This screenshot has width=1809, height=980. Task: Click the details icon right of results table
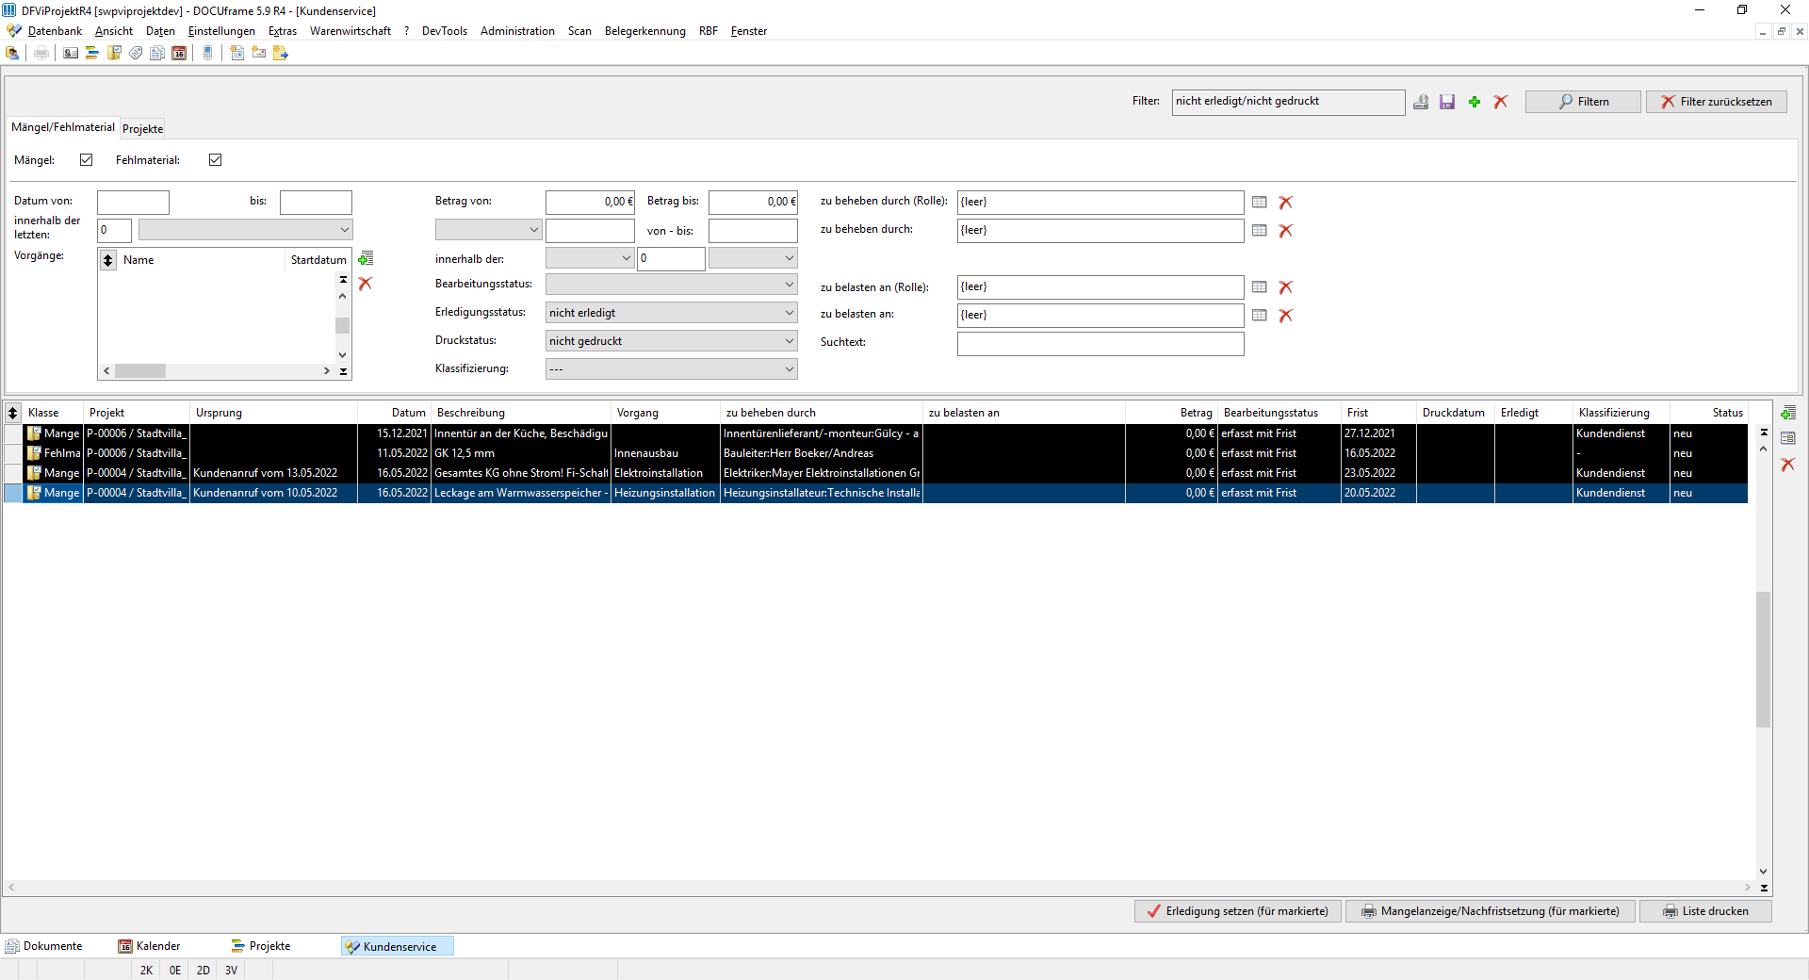point(1788,438)
